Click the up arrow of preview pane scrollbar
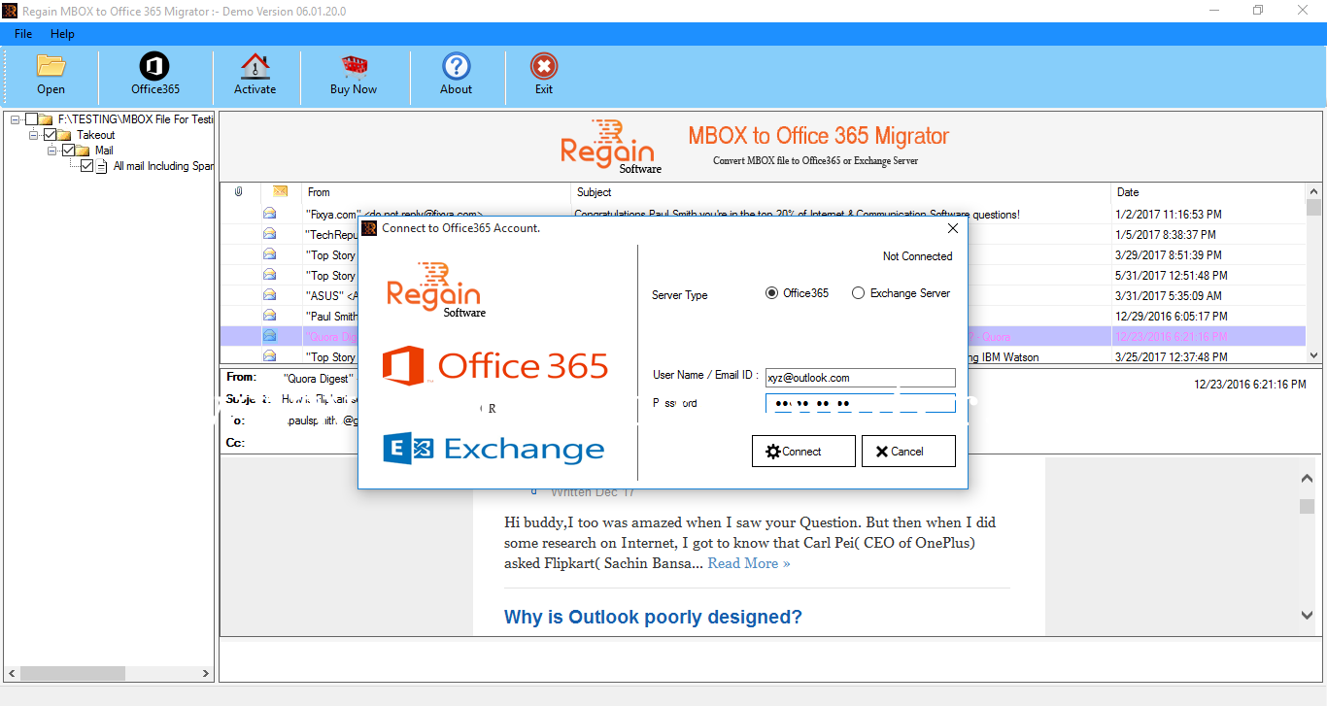The height and width of the screenshot is (706, 1327). coord(1307,479)
